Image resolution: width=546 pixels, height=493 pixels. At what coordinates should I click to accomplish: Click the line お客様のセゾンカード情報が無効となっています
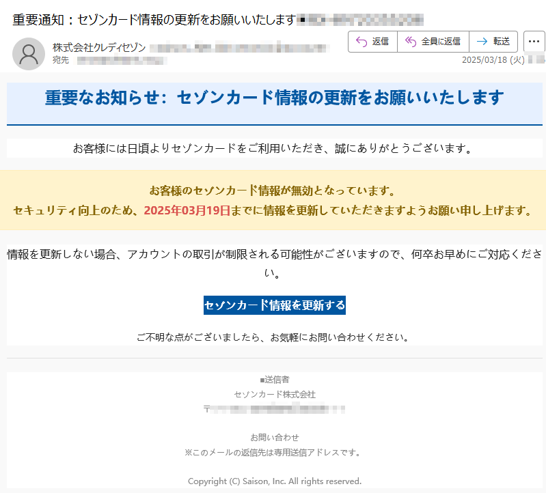coord(273,191)
